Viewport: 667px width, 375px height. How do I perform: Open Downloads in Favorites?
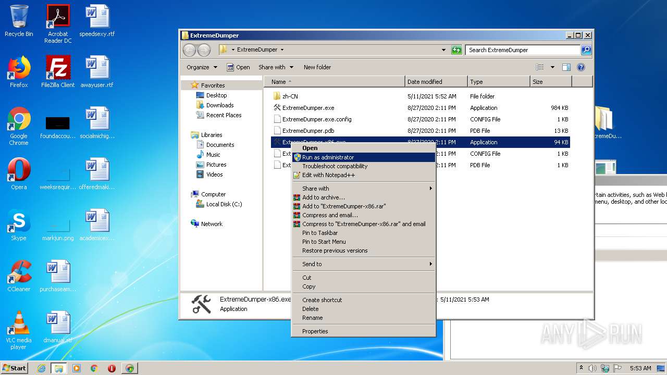215,105
